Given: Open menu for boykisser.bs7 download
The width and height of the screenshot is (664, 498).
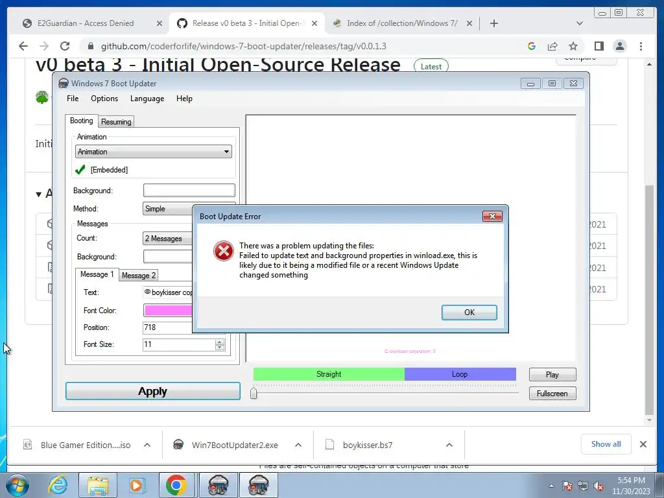Looking at the screenshot, I should pyautogui.click(x=449, y=445).
